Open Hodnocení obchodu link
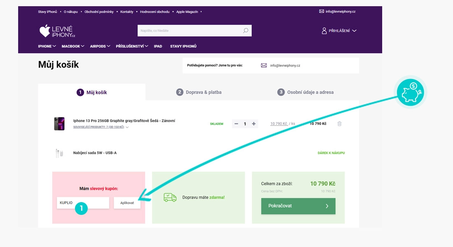Viewport: 453px width, 247px height. (154, 12)
